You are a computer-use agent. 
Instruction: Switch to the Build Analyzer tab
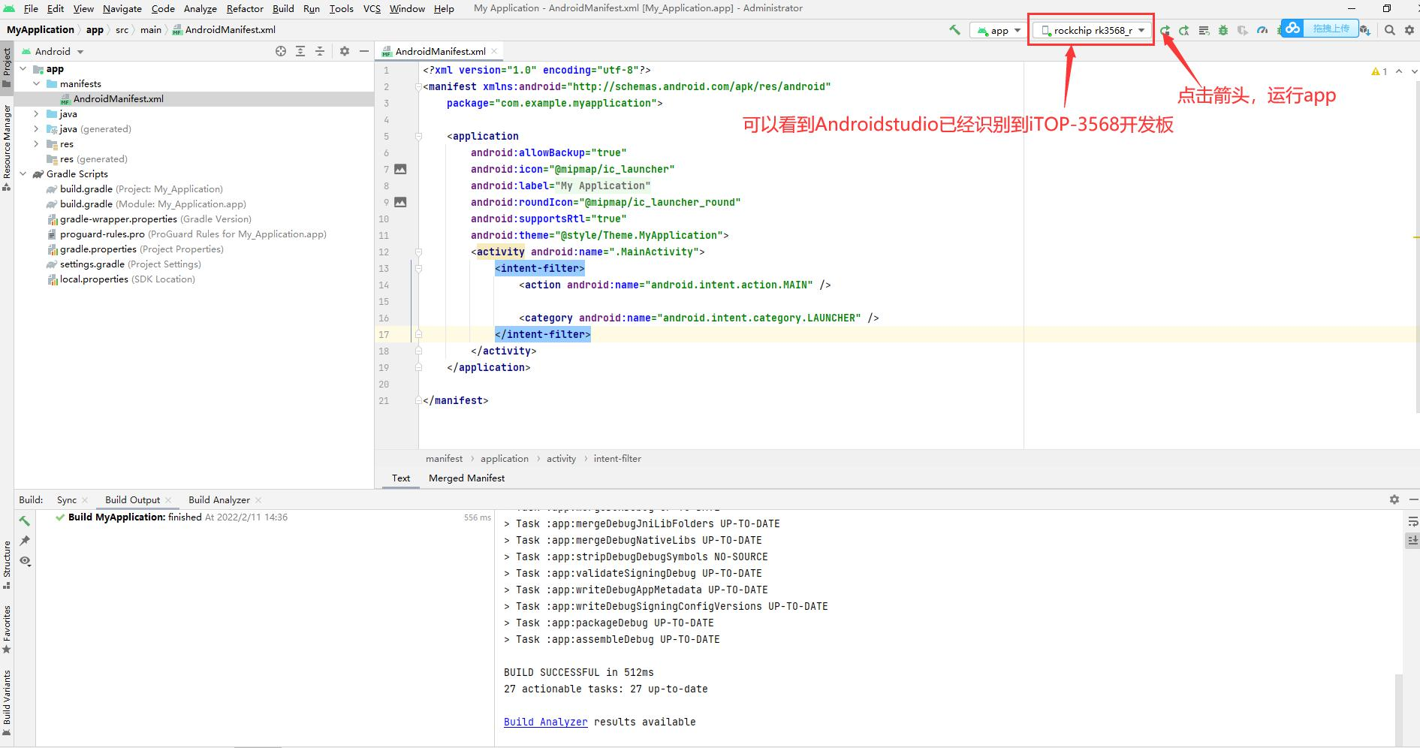click(x=219, y=500)
